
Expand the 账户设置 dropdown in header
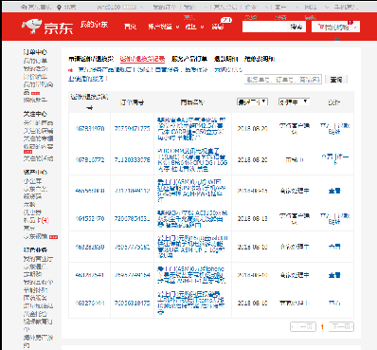click(164, 27)
